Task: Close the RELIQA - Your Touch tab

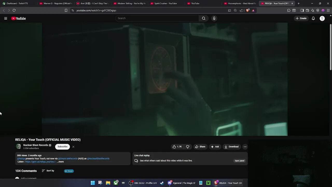Action: 292,3
